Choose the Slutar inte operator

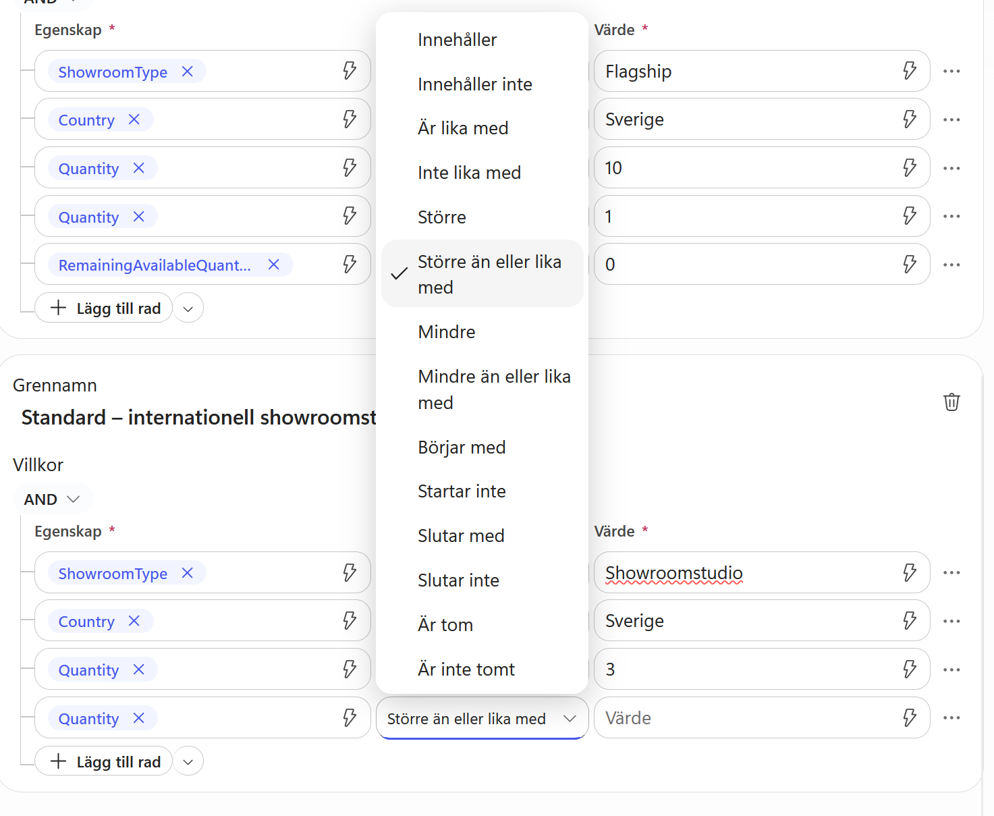click(482, 580)
